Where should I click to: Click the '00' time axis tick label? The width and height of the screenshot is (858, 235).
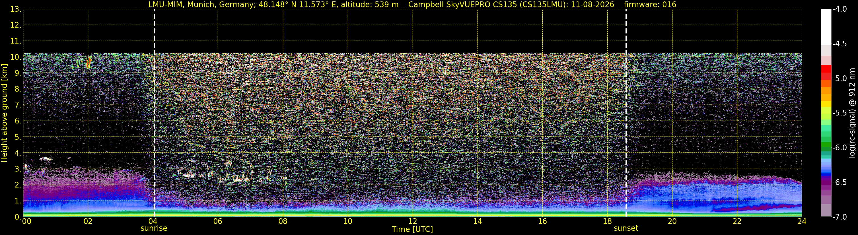point(26,221)
